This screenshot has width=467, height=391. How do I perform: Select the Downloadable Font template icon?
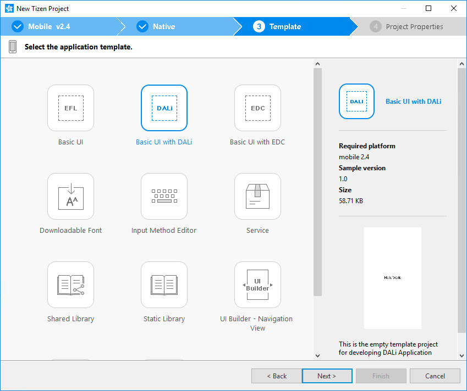click(x=70, y=197)
